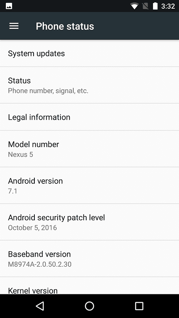Tap the Wi-Fi status bar icon

point(134,6)
